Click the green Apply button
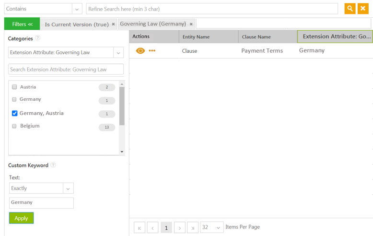Image resolution: width=373 pixels, height=236 pixels. pyautogui.click(x=21, y=218)
